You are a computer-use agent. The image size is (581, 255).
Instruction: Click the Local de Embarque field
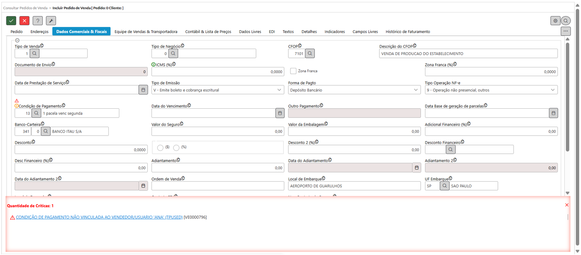[354, 186]
